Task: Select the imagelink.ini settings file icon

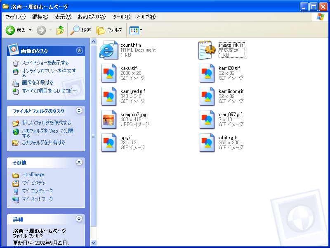Action: pos(207,50)
